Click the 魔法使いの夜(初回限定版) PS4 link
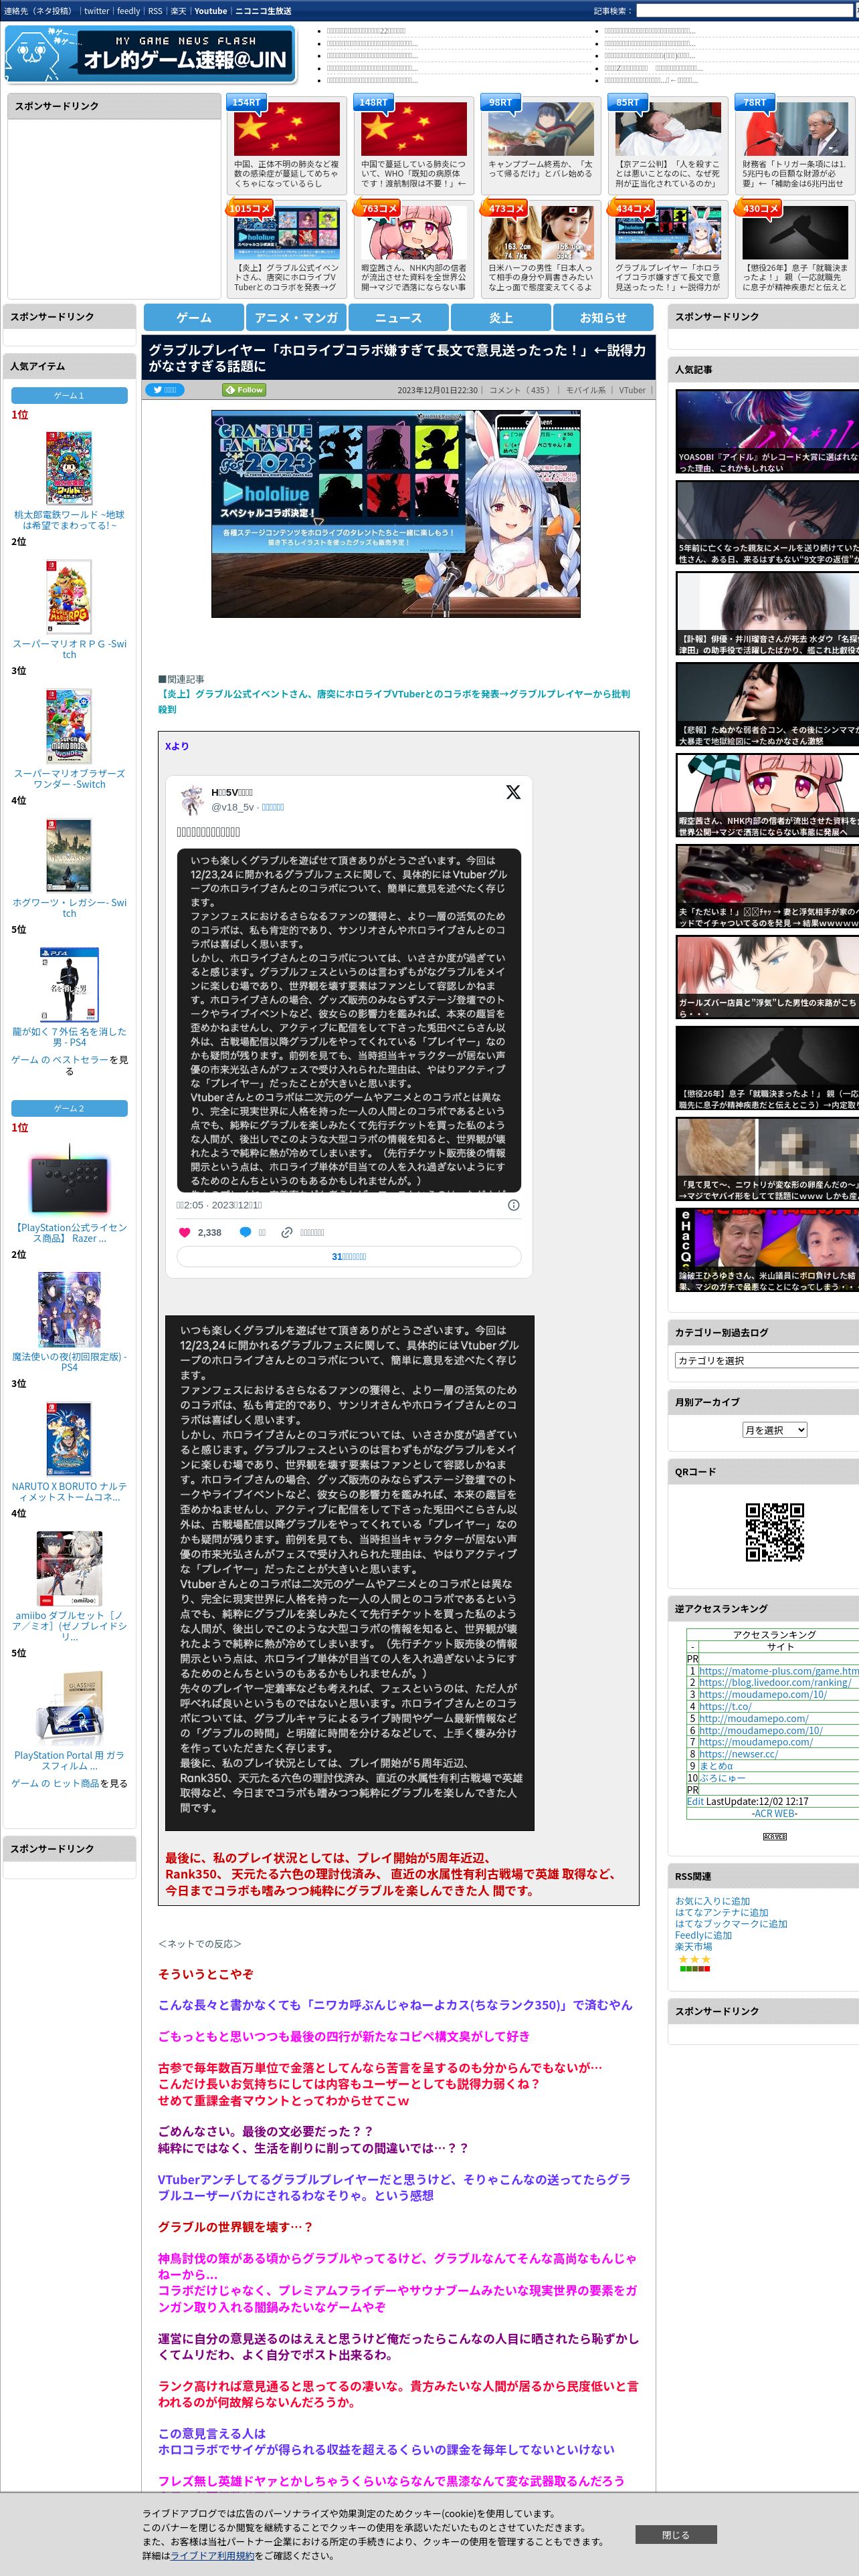Viewport: 859px width, 2576px height. tap(69, 1362)
